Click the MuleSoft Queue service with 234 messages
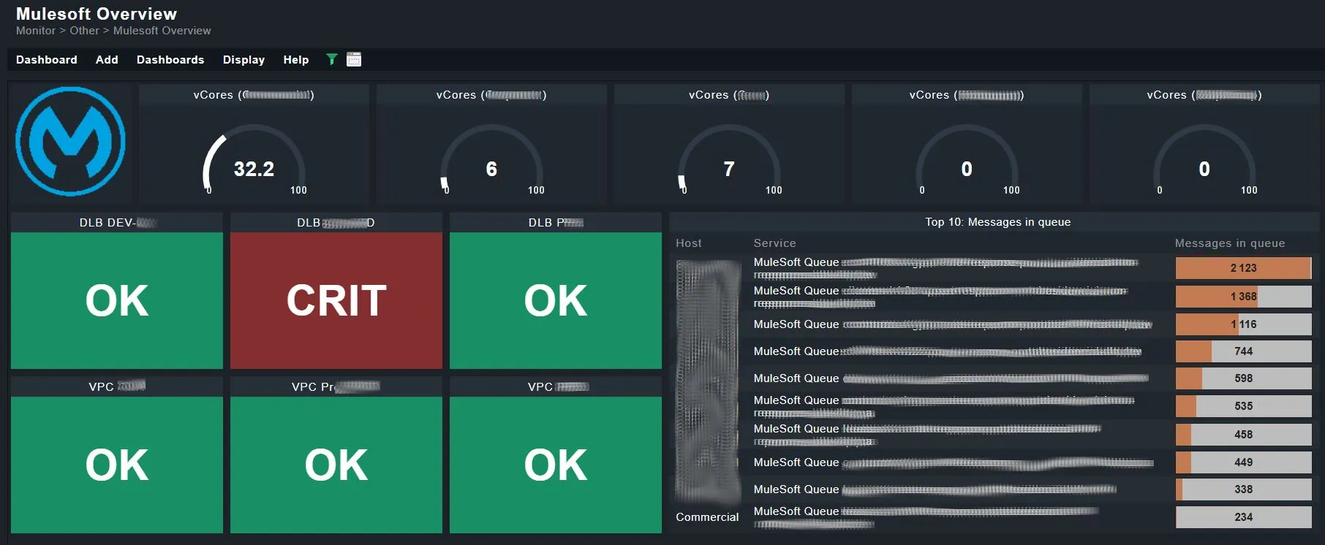The height and width of the screenshot is (545, 1325). tap(926, 517)
